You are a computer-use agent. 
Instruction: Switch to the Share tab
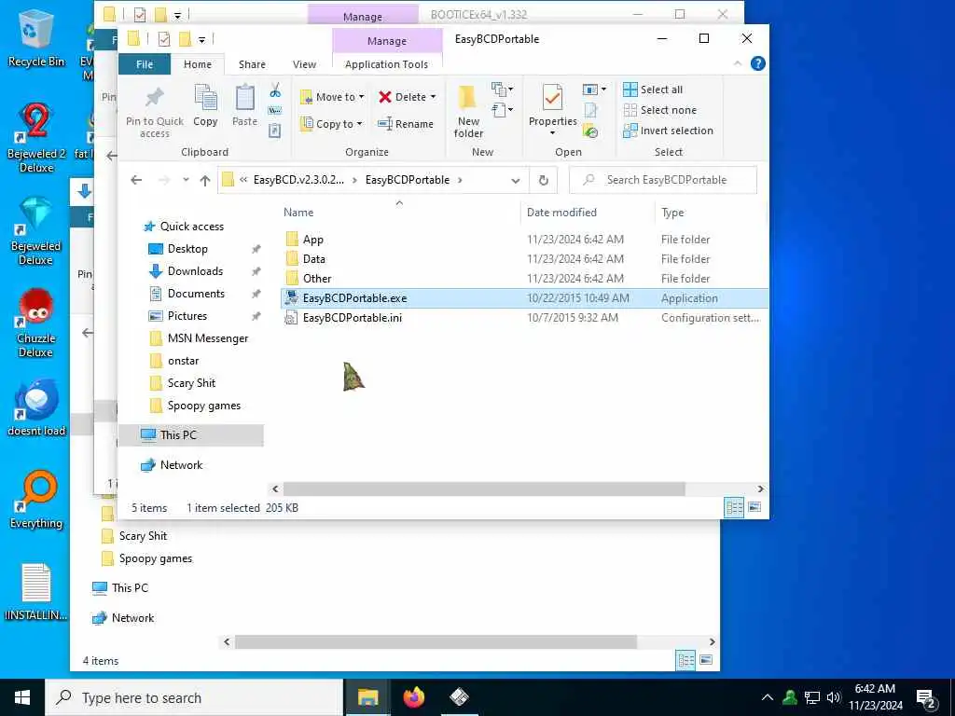pos(252,64)
